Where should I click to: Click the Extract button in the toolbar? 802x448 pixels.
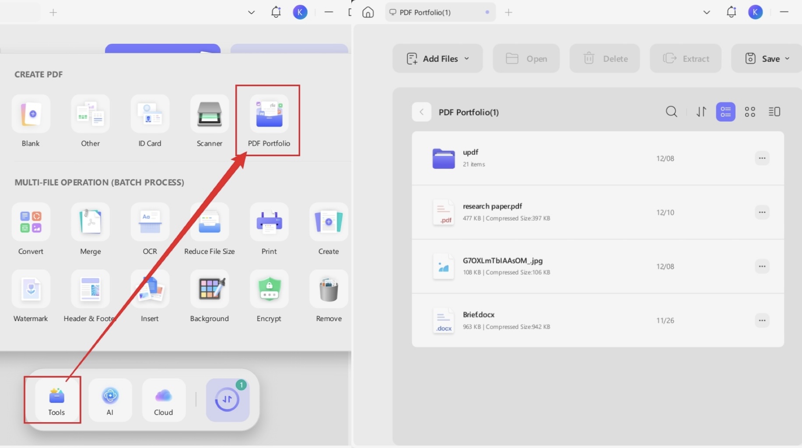[686, 59]
